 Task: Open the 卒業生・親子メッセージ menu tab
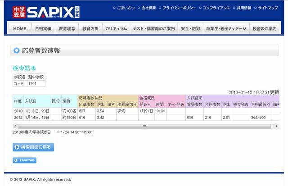226,28
